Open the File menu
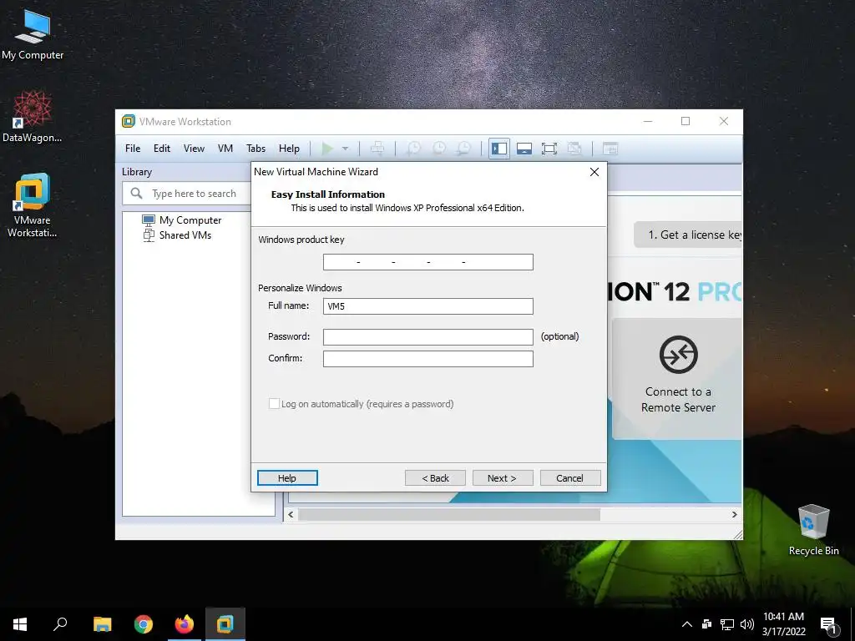855x641 pixels. point(133,149)
